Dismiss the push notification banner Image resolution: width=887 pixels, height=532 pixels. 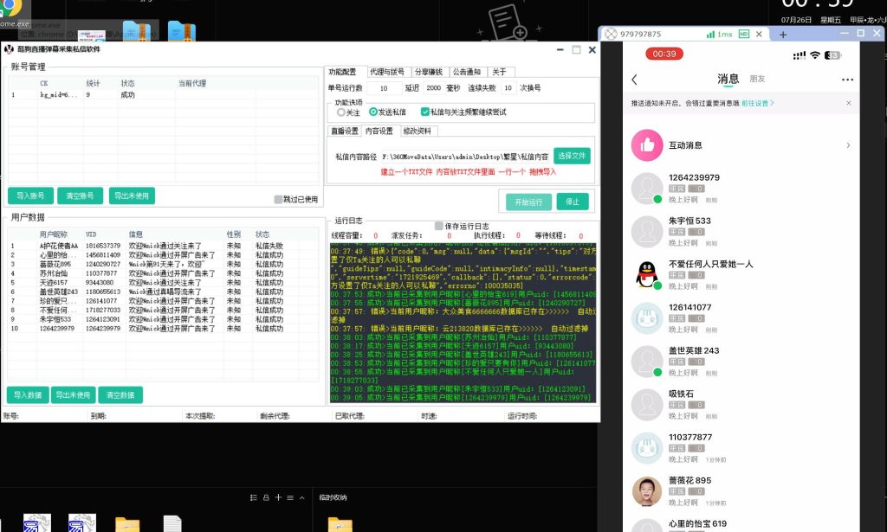(848, 103)
